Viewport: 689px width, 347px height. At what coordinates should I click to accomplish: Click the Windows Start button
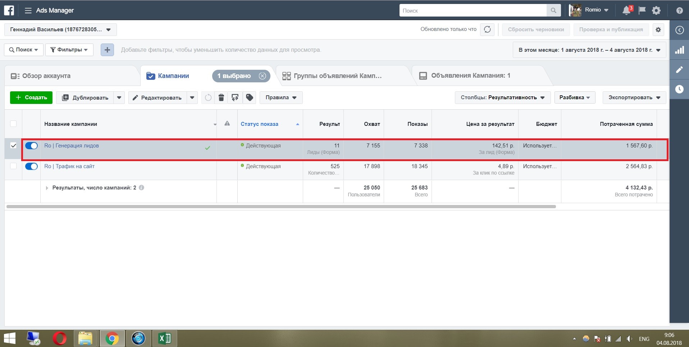coord(10,338)
